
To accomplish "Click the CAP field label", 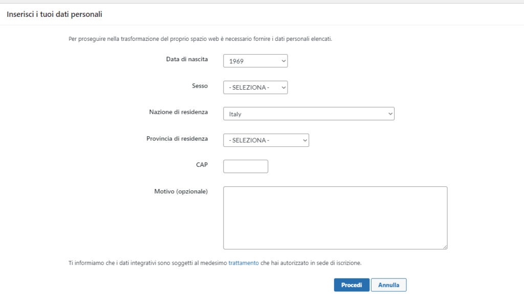I will coord(202,164).
